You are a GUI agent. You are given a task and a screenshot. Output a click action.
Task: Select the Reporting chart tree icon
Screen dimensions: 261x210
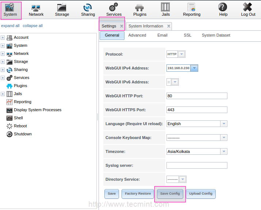(9, 102)
